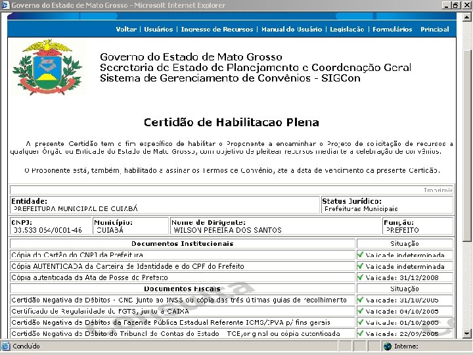
Task: Click the Internet zone globe icon in status bar
Action: (388, 346)
